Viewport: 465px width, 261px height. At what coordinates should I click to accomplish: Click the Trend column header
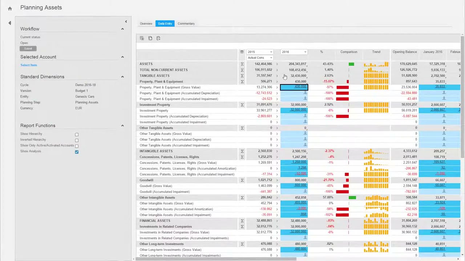click(x=376, y=52)
